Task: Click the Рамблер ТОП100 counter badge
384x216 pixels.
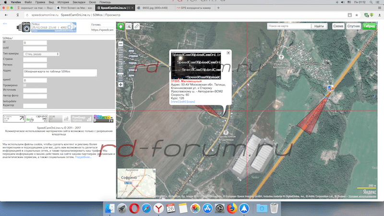Action: 82,119
